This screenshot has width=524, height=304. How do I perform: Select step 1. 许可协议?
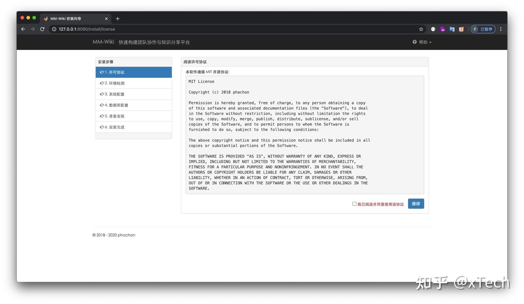(x=134, y=72)
